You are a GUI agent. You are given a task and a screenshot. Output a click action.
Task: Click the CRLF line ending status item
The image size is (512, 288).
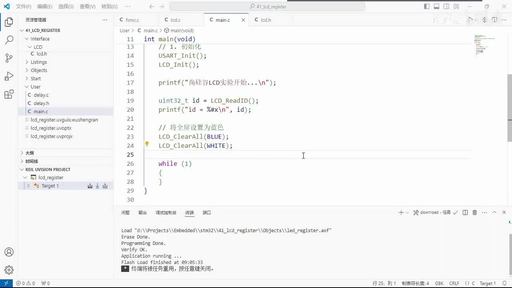(454, 283)
